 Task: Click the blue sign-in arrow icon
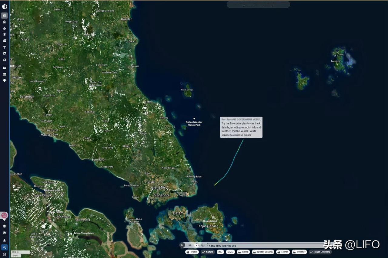5,247
